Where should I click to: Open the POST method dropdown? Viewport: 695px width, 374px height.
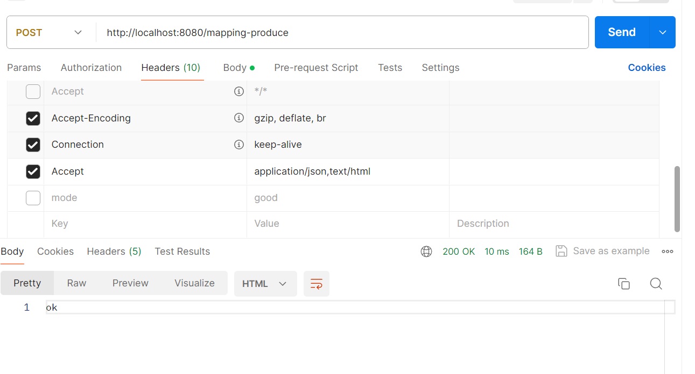pos(50,33)
